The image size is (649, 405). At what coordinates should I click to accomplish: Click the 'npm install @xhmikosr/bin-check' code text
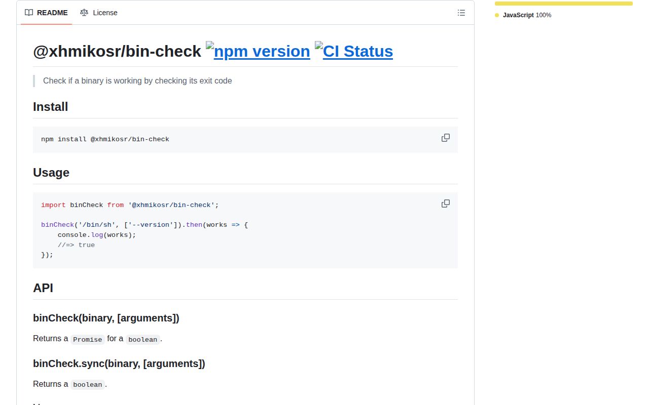105,139
